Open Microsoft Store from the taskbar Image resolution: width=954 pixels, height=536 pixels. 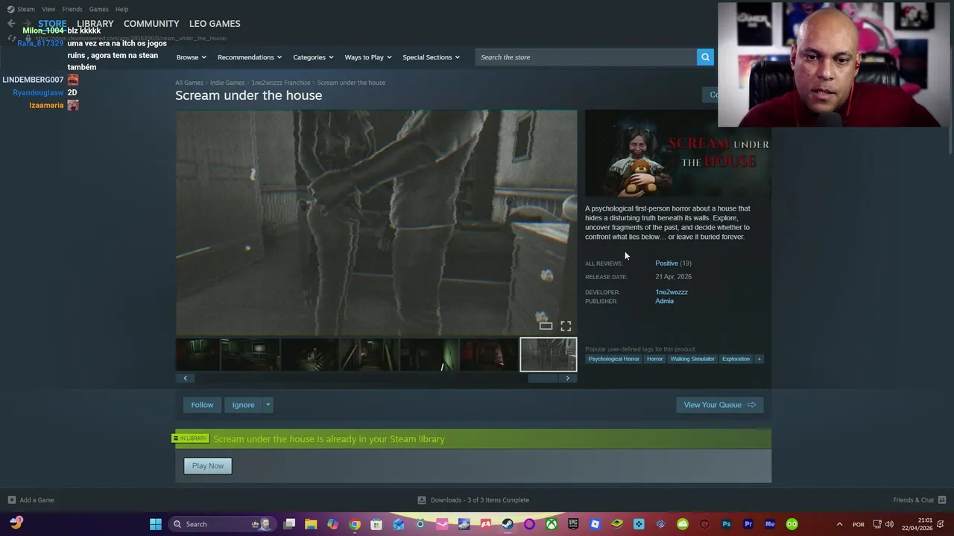[376, 524]
